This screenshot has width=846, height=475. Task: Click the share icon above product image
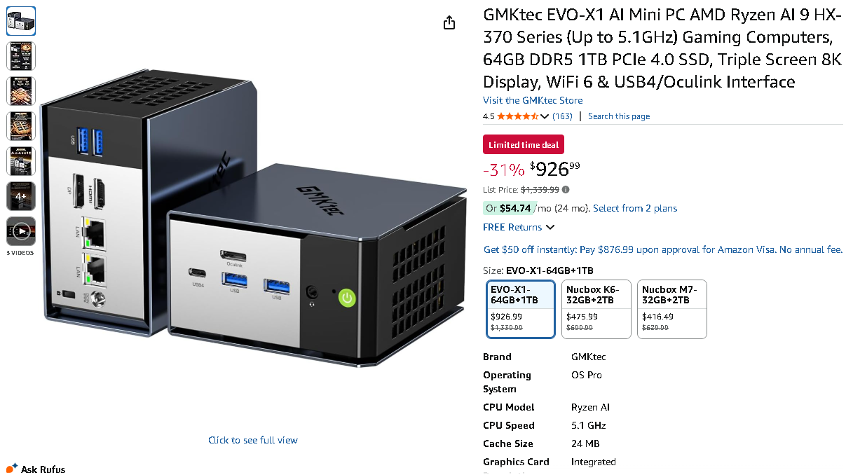449,23
